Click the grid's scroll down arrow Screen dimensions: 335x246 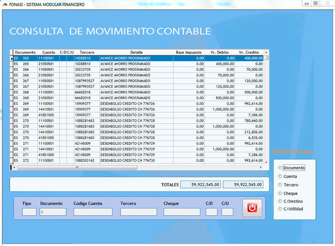(x=266, y=162)
